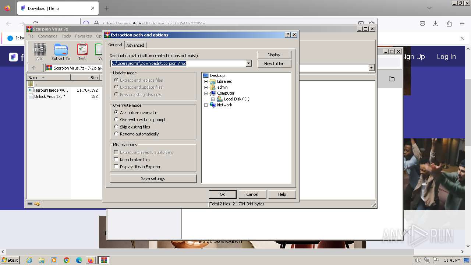Open Internet Explorer from taskbar

[29, 260]
